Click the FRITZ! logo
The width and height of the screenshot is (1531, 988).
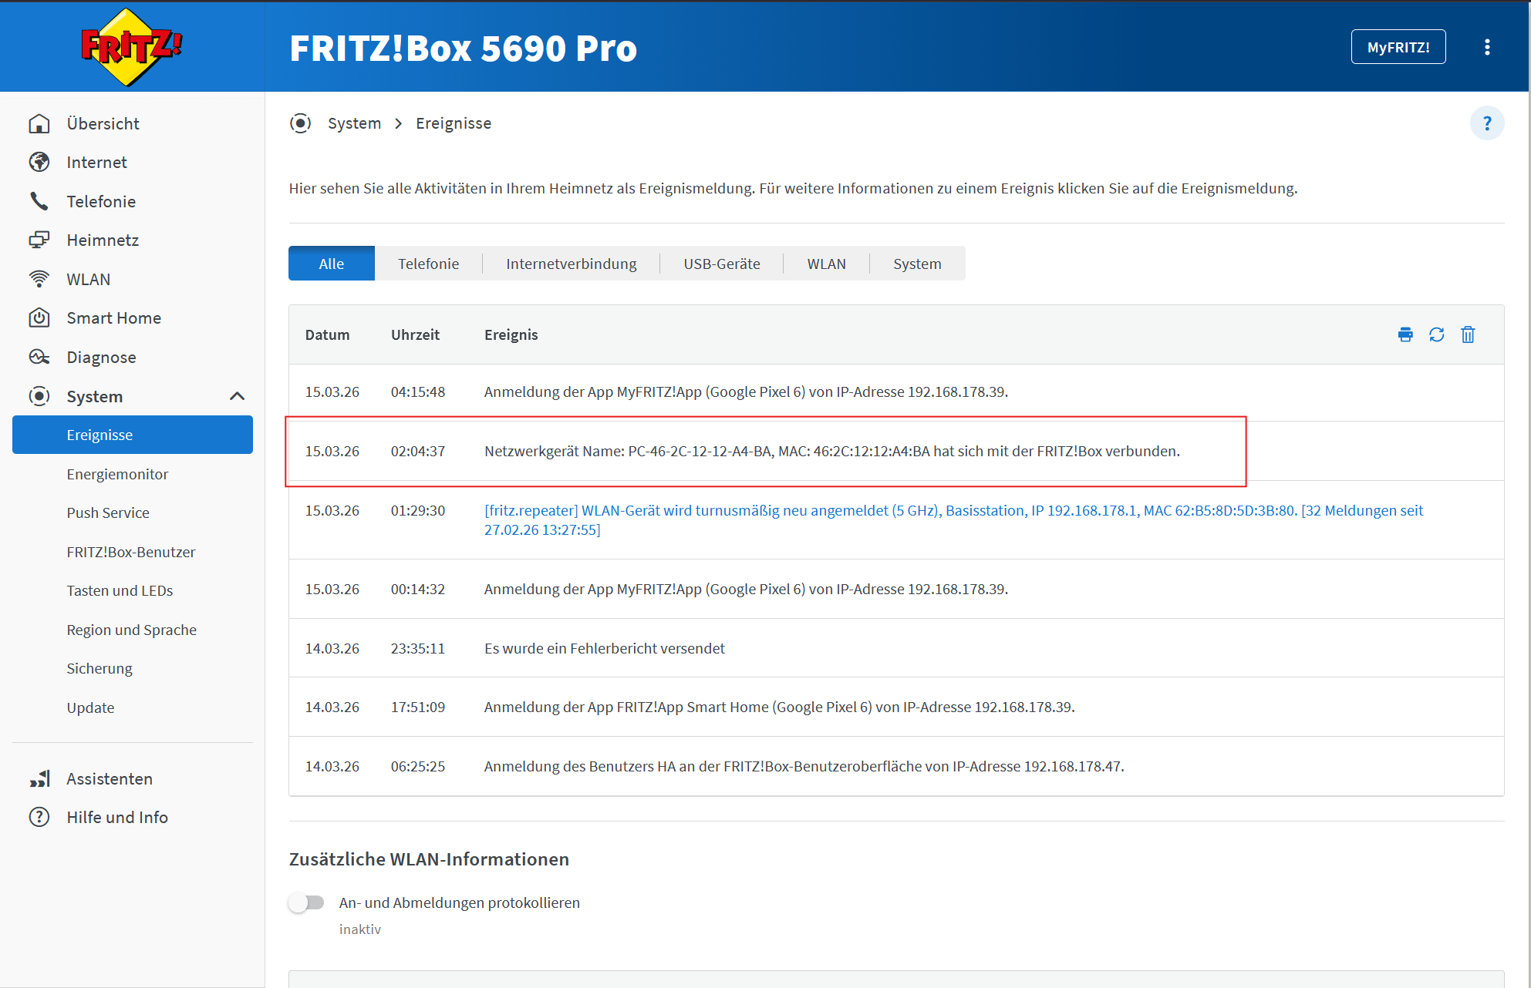pyautogui.click(x=132, y=47)
